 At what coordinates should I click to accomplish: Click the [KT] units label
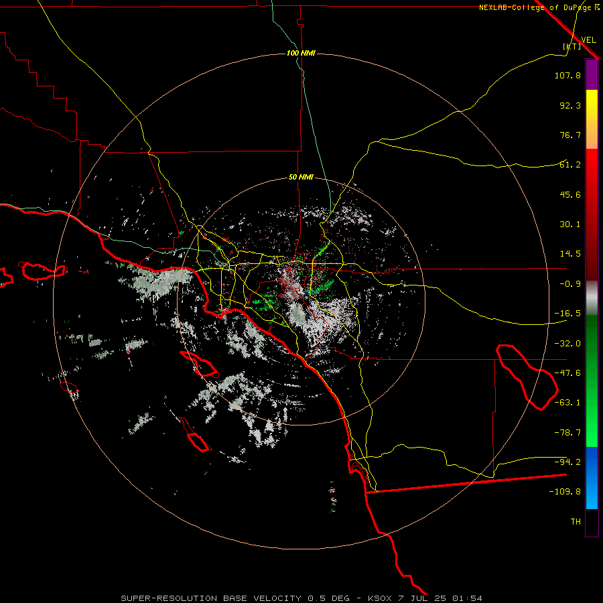tap(572, 46)
